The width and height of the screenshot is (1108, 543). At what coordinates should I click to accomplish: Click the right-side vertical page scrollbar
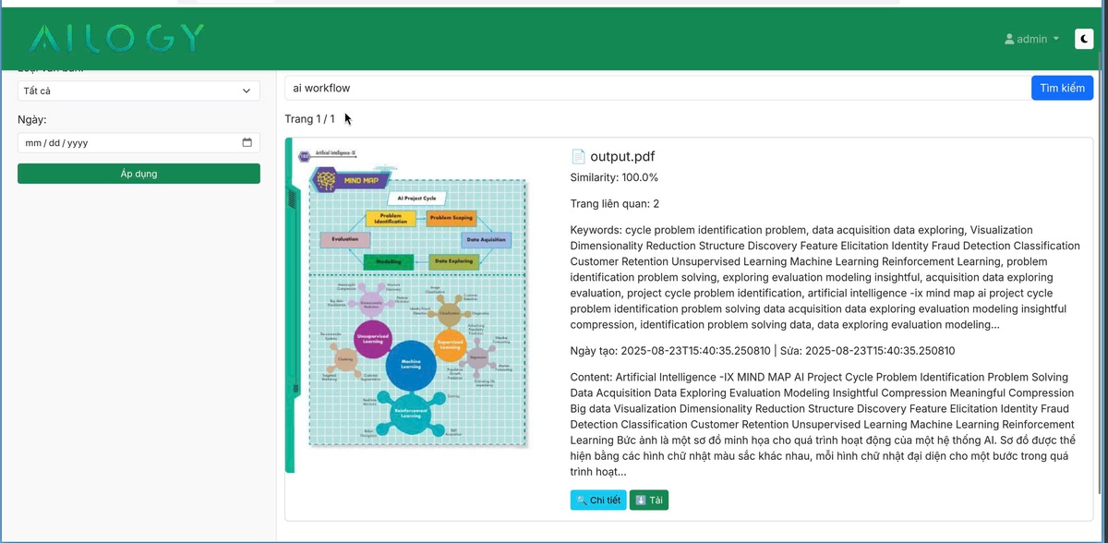pyautogui.click(x=1101, y=277)
